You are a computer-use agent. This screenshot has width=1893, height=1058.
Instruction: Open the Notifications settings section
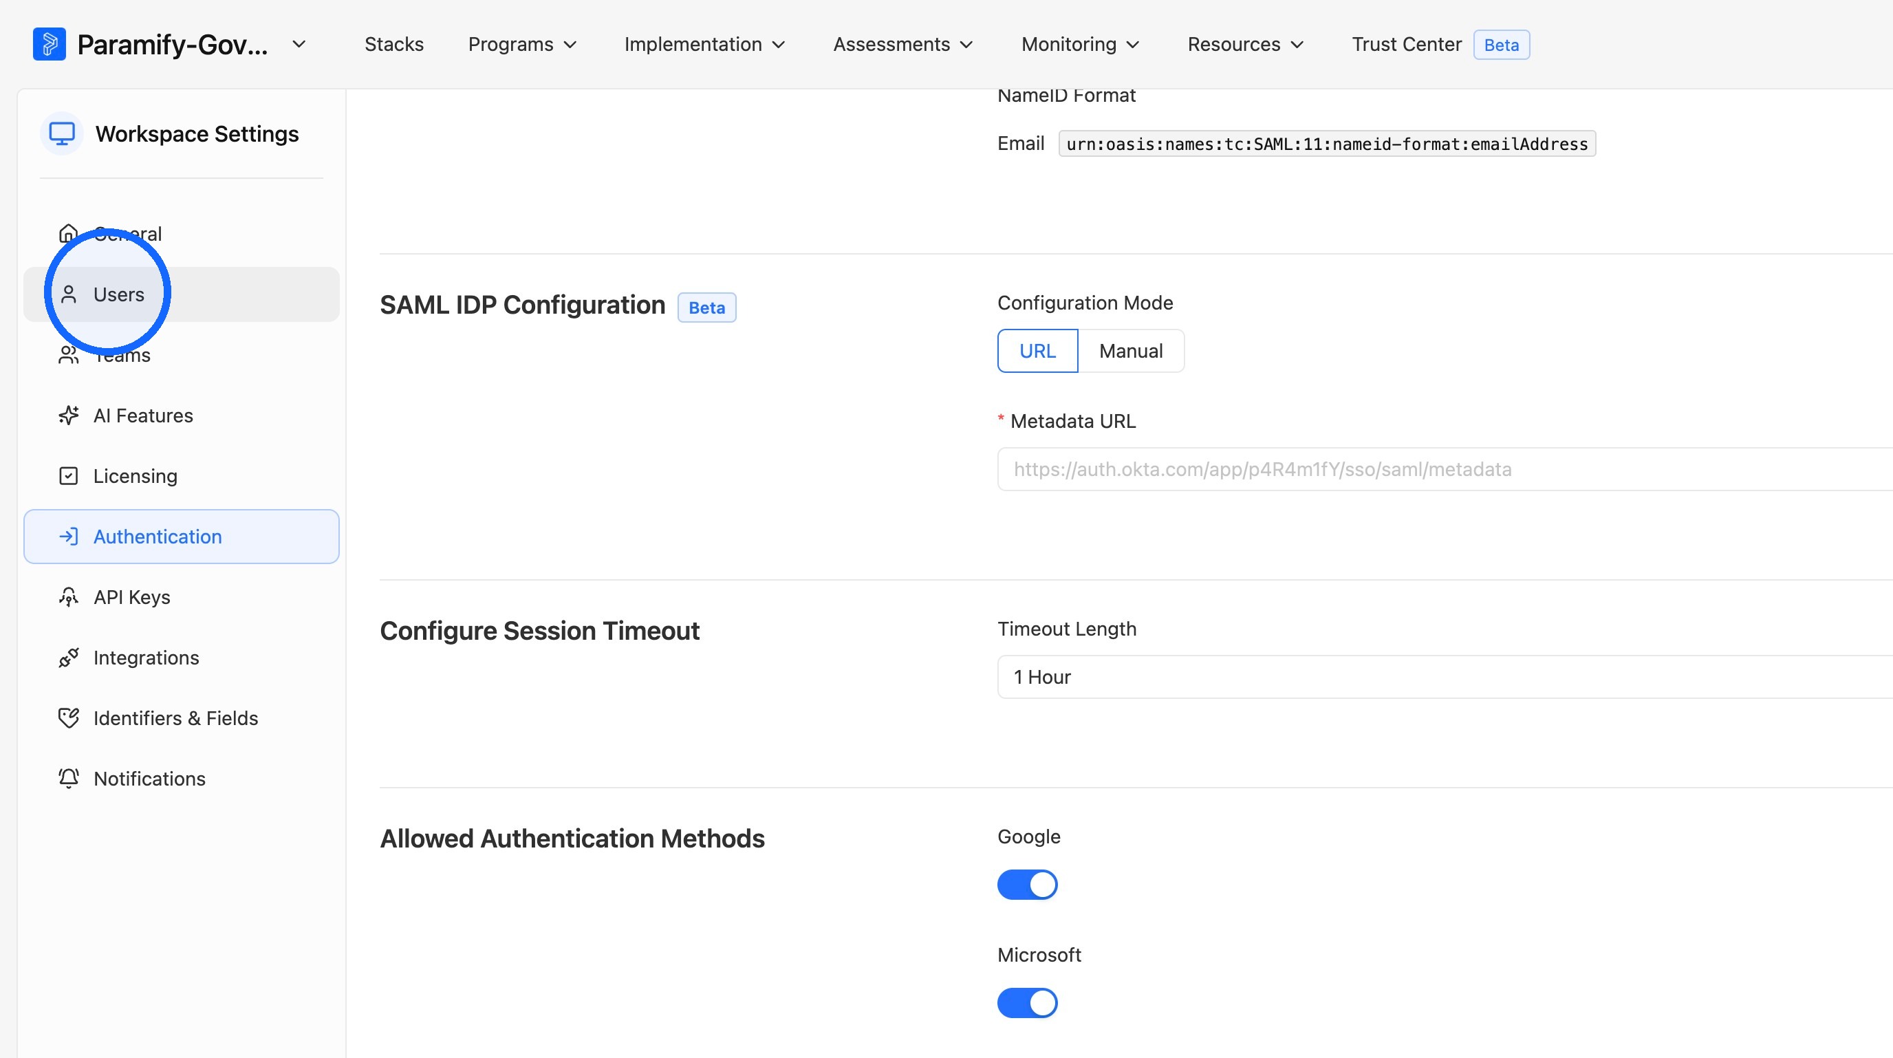[182, 778]
